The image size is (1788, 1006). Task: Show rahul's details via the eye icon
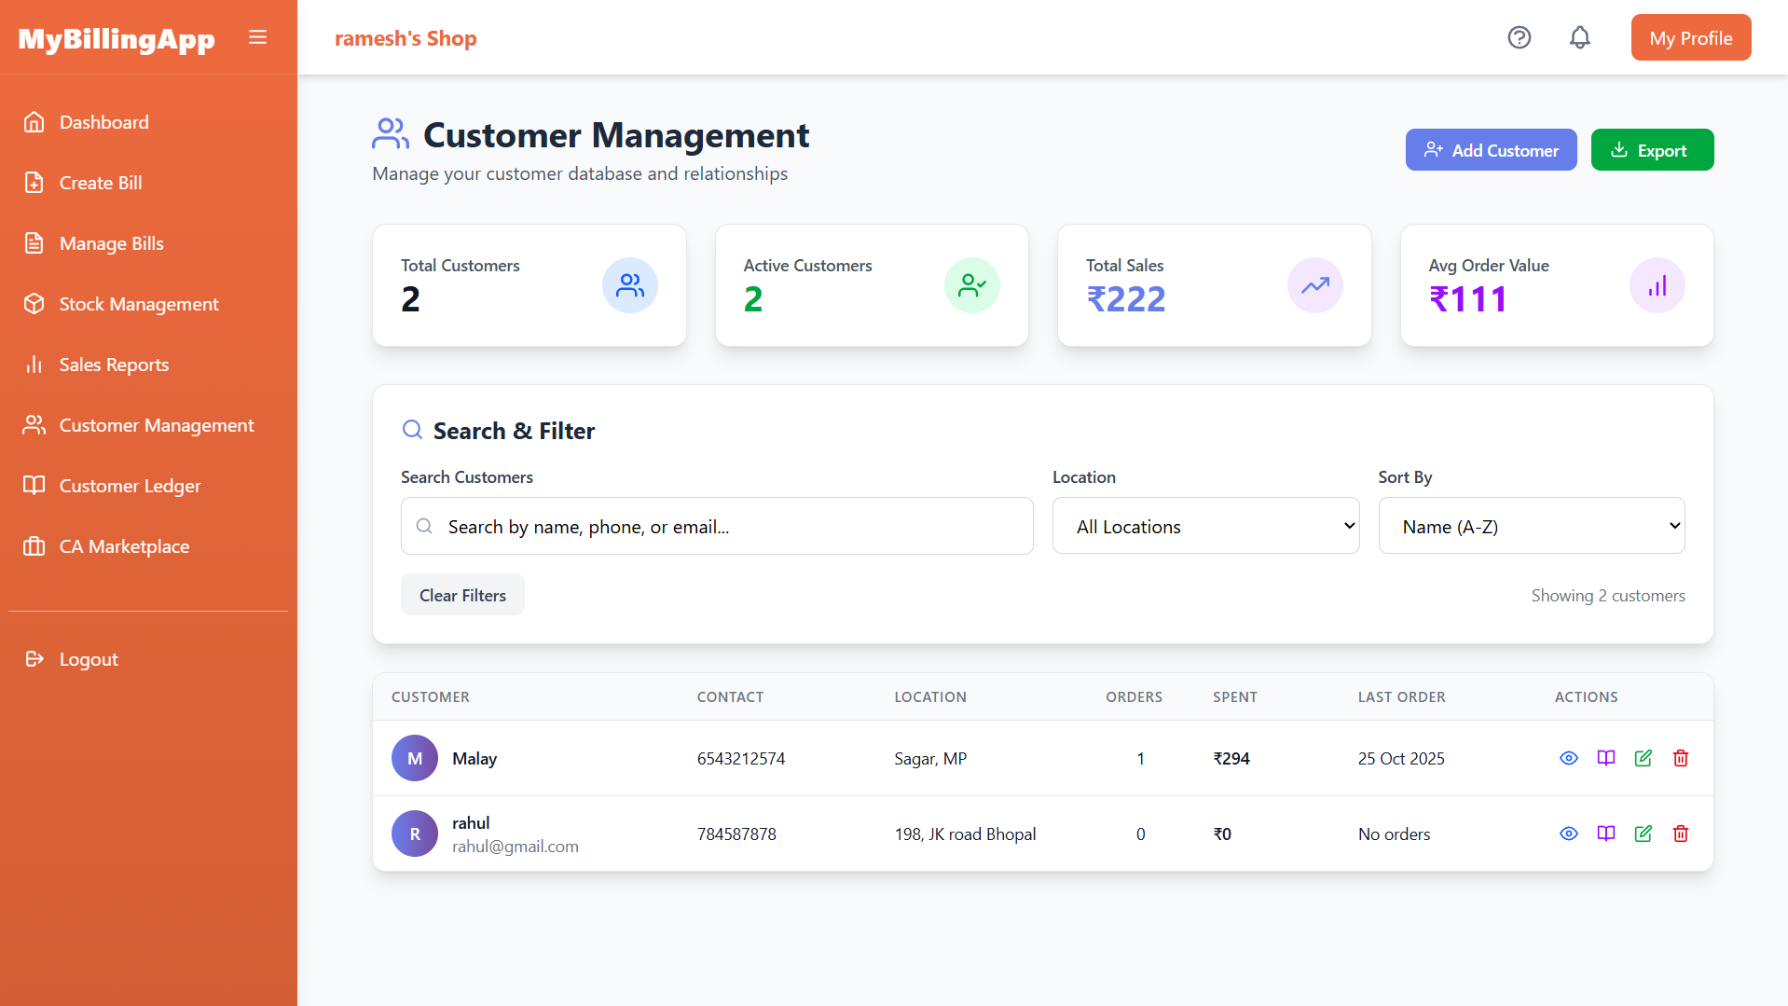tap(1568, 834)
